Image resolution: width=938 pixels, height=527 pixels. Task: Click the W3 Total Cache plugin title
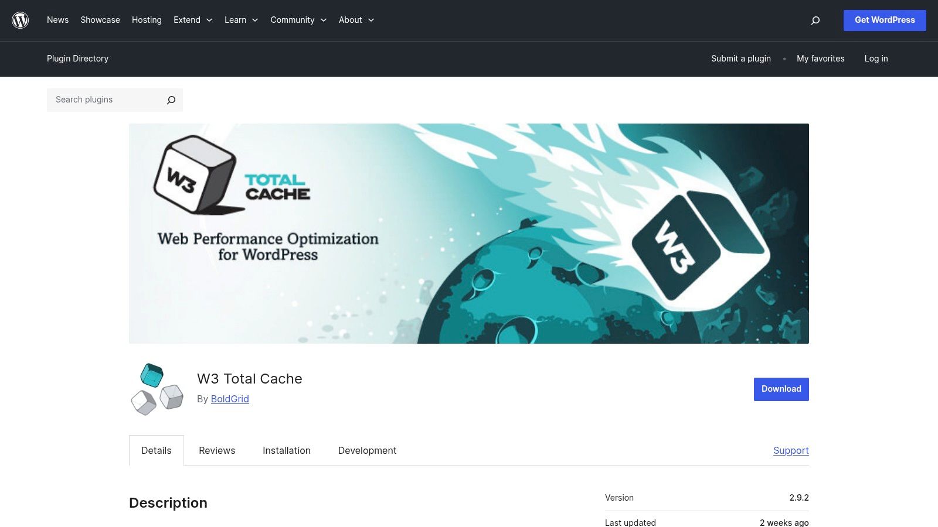(250, 379)
